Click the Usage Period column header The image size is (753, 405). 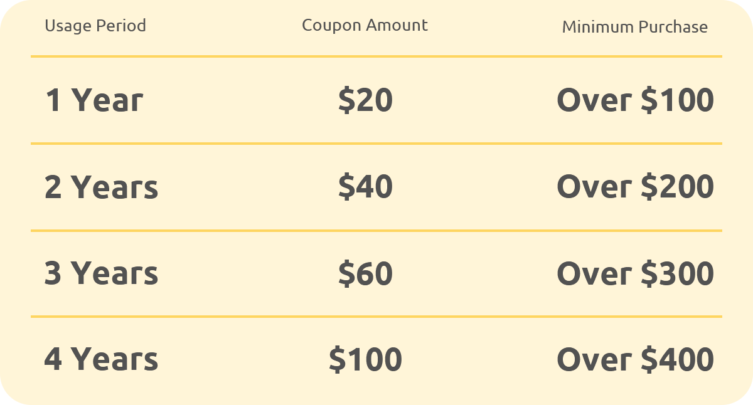pyautogui.click(x=95, y=26)
